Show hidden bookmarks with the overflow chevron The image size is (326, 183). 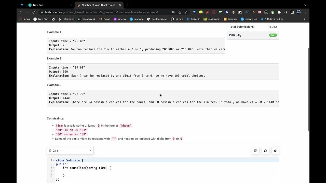(x=305, y=19)
